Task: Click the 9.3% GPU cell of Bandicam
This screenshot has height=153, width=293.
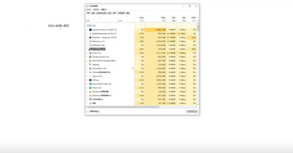Action: pyautogui.click(x=192, y=37)
